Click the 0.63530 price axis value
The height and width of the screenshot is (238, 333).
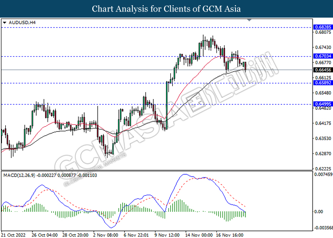[x=323, y=139]
